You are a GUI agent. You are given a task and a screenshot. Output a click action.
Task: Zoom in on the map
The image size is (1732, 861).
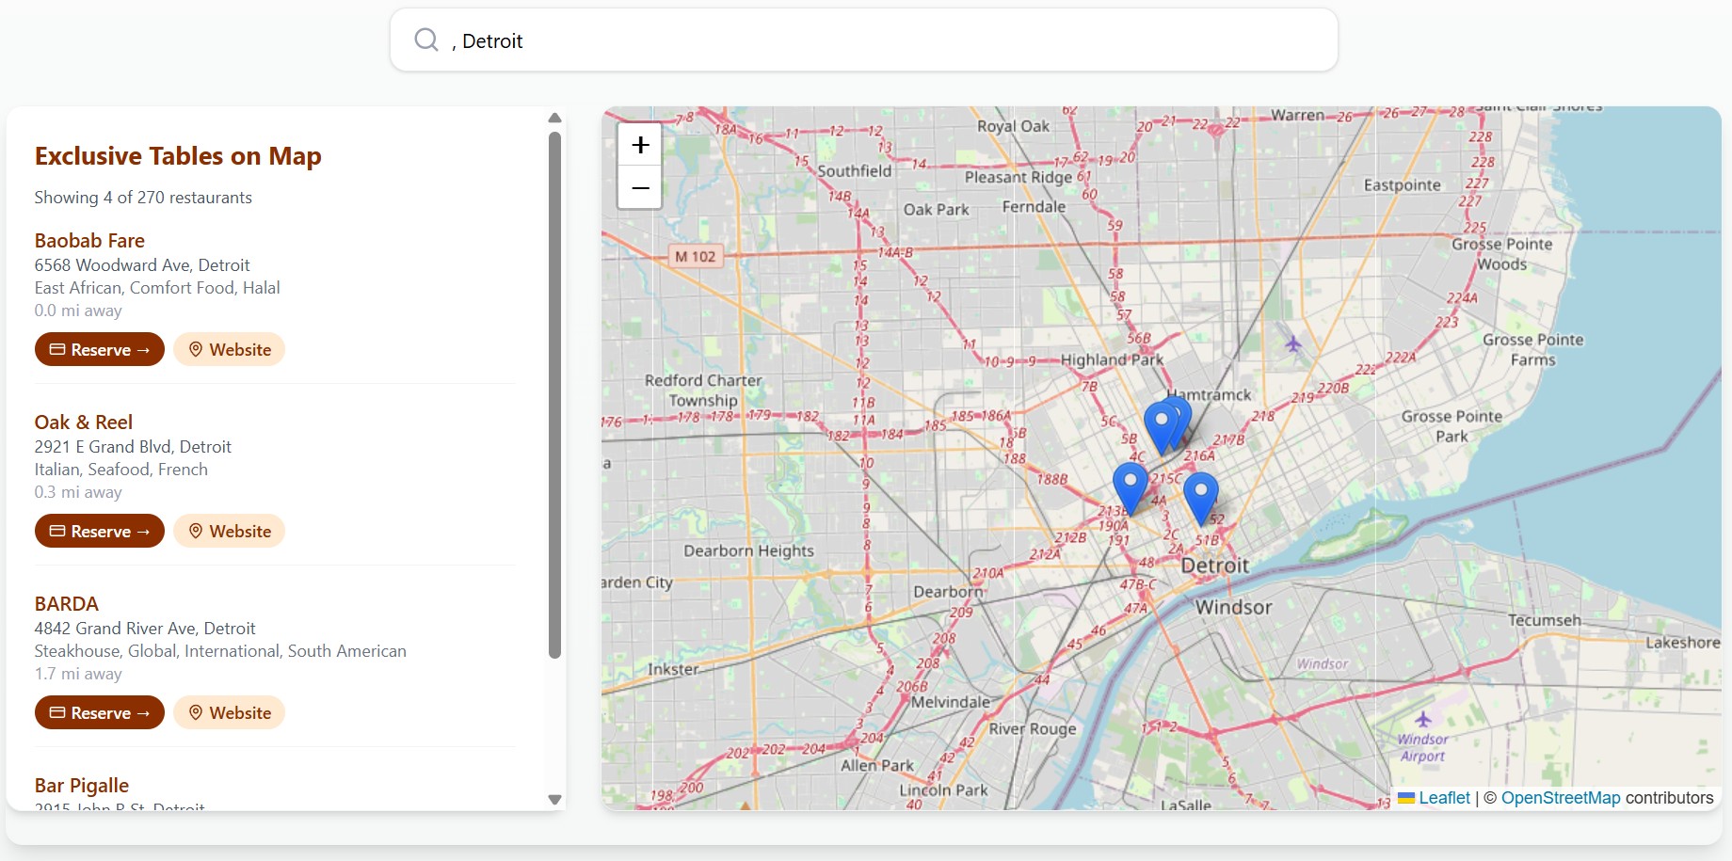[x=640, y=145]
